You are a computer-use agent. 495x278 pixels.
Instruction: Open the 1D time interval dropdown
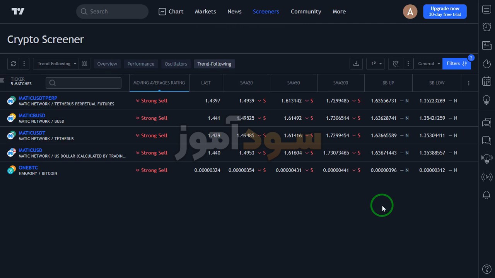[376, 64]
